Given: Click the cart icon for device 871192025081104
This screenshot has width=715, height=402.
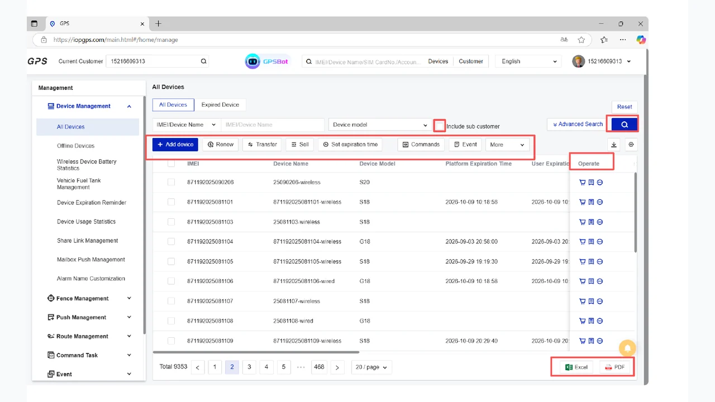Looking at the screenshot, I should coord(583,242).
